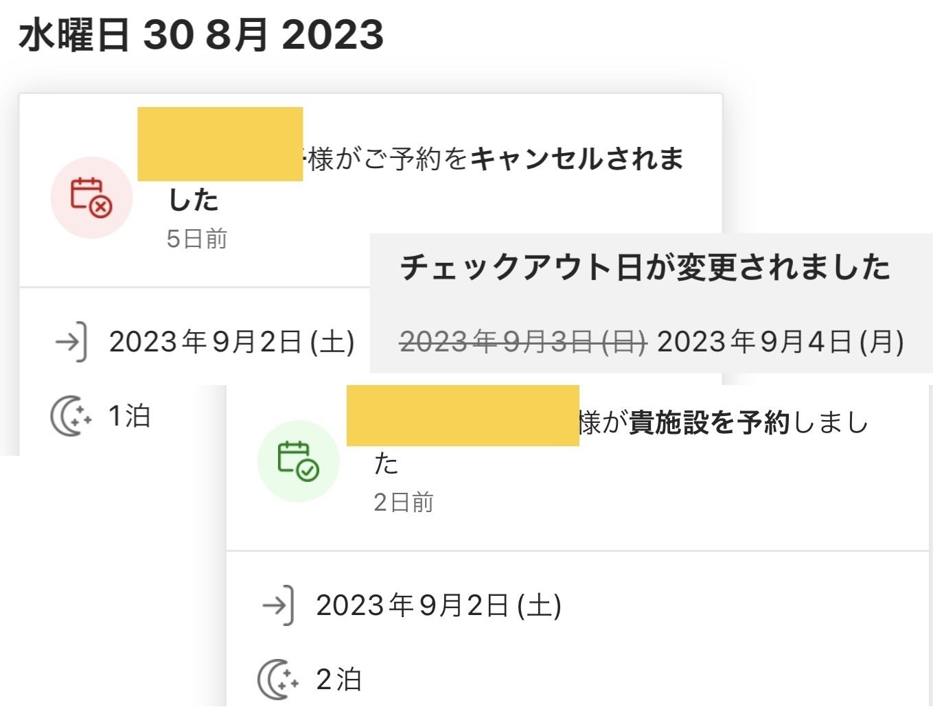
Task: Click the 1泊 stay length text
Action: tap(130, 416)
